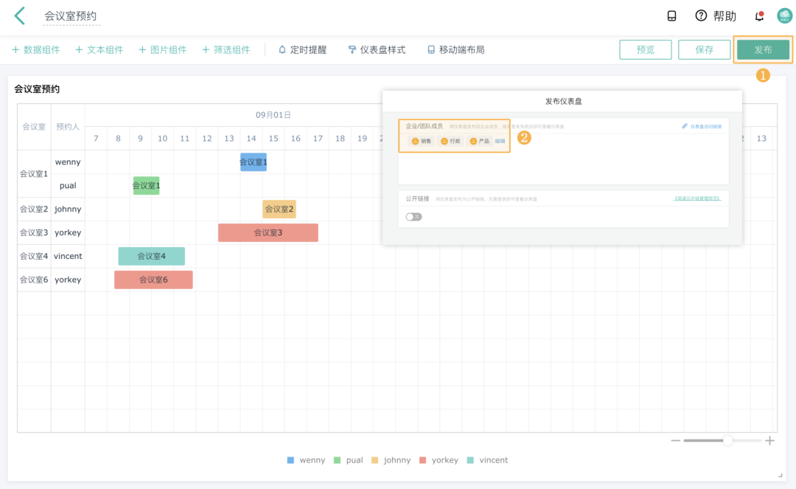
Task: Select the 销售 member tag
Action: tap(422, 140)
